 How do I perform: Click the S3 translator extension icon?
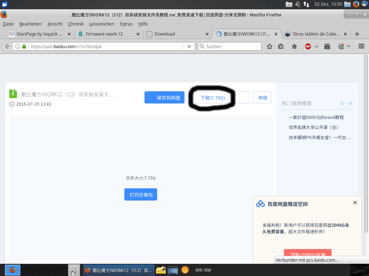coord(341,46)
